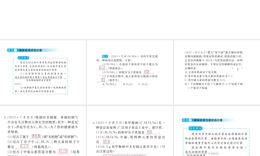Click the 题型解读 label on 化学式 slide
The image size is (260, 156).
click(23, 58)
